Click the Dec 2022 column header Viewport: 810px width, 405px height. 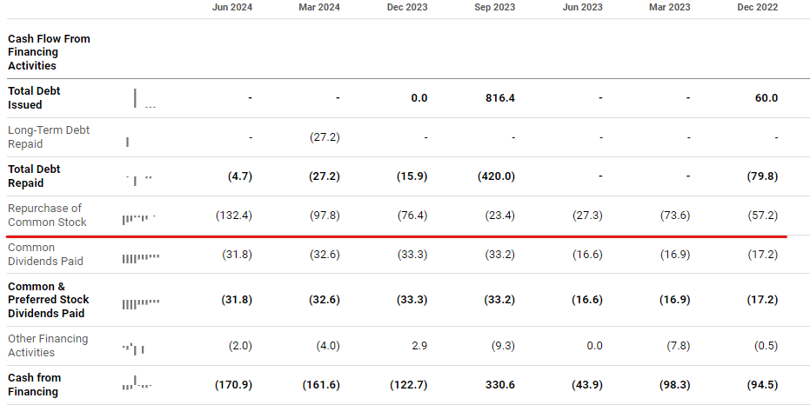[x=757, y=8]
